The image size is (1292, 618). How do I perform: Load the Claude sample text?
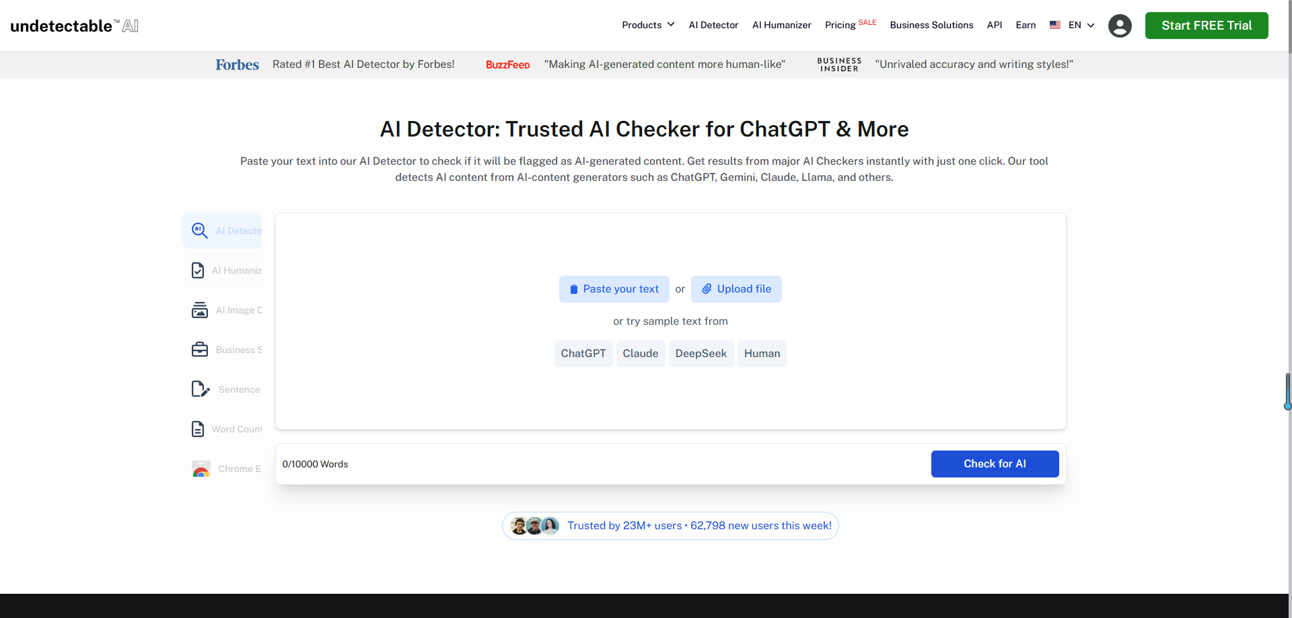click(x=641, y=354)
